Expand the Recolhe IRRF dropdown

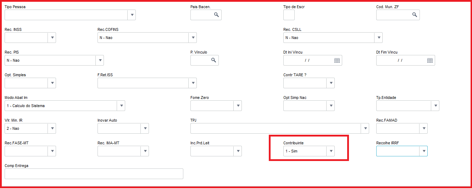(x=423, y=151)
